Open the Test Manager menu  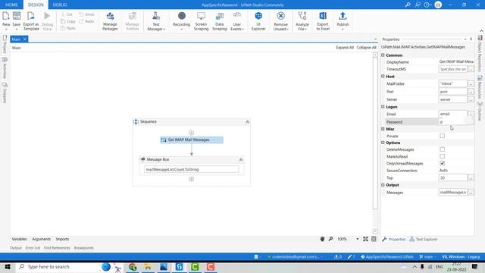(x=156, y=21)
